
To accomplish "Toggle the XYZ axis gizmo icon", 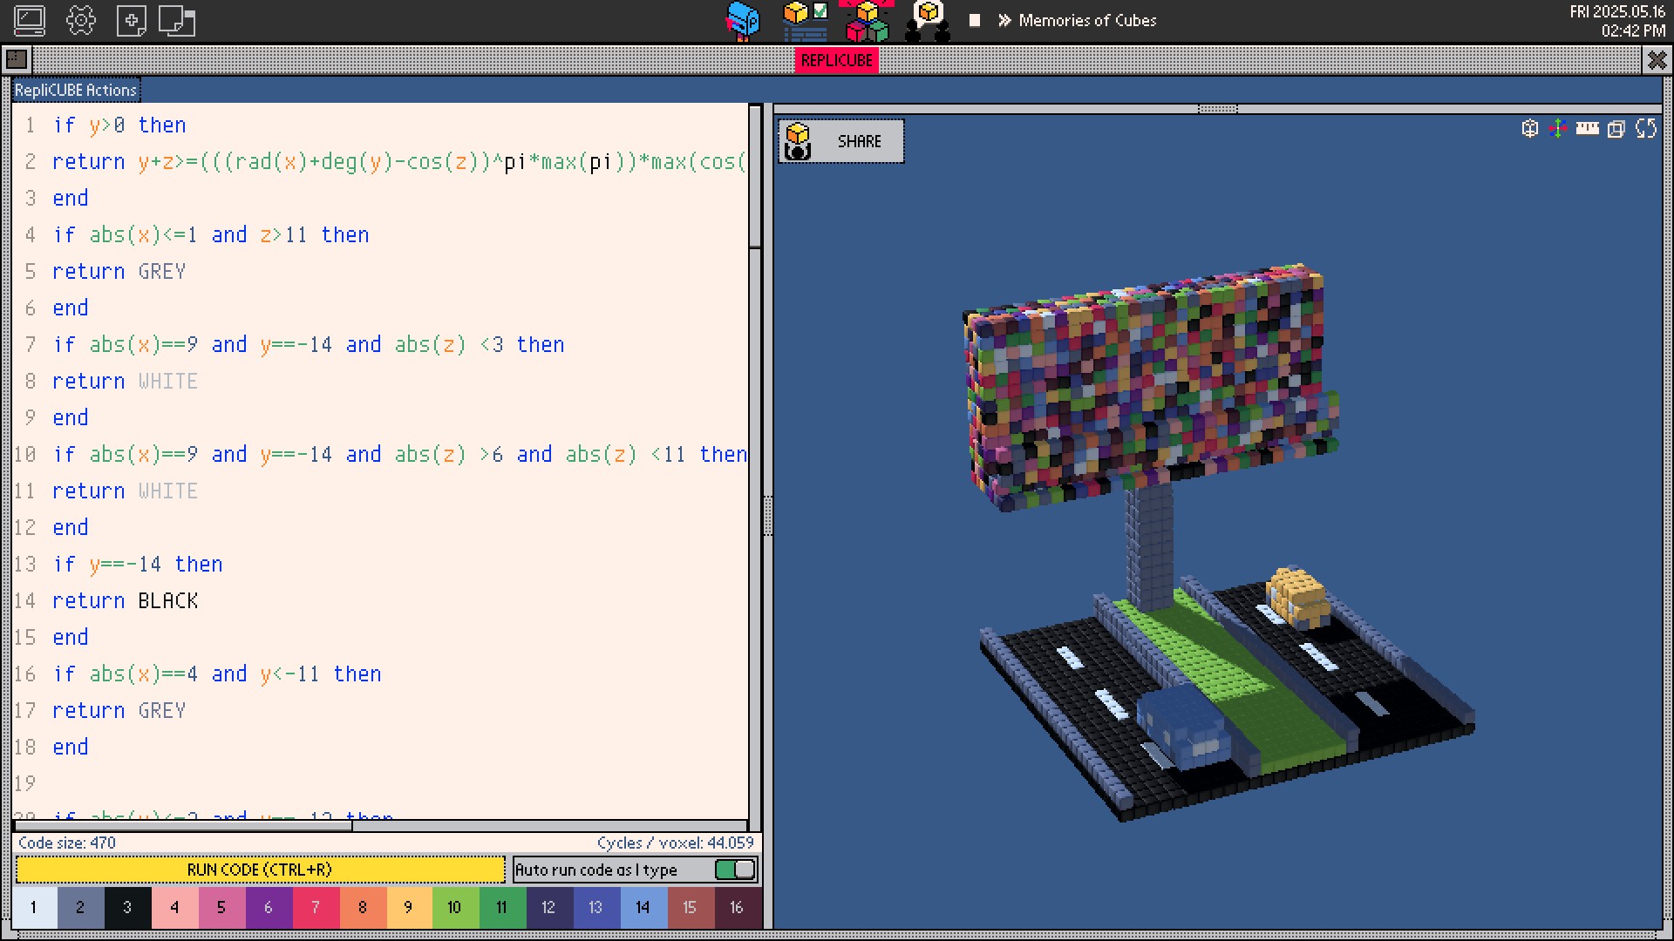I will click(x=1558, y=129).
